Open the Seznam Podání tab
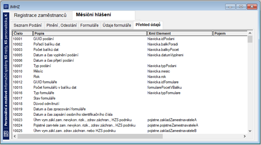Viewport: 261px width, 145px height. 28,25
